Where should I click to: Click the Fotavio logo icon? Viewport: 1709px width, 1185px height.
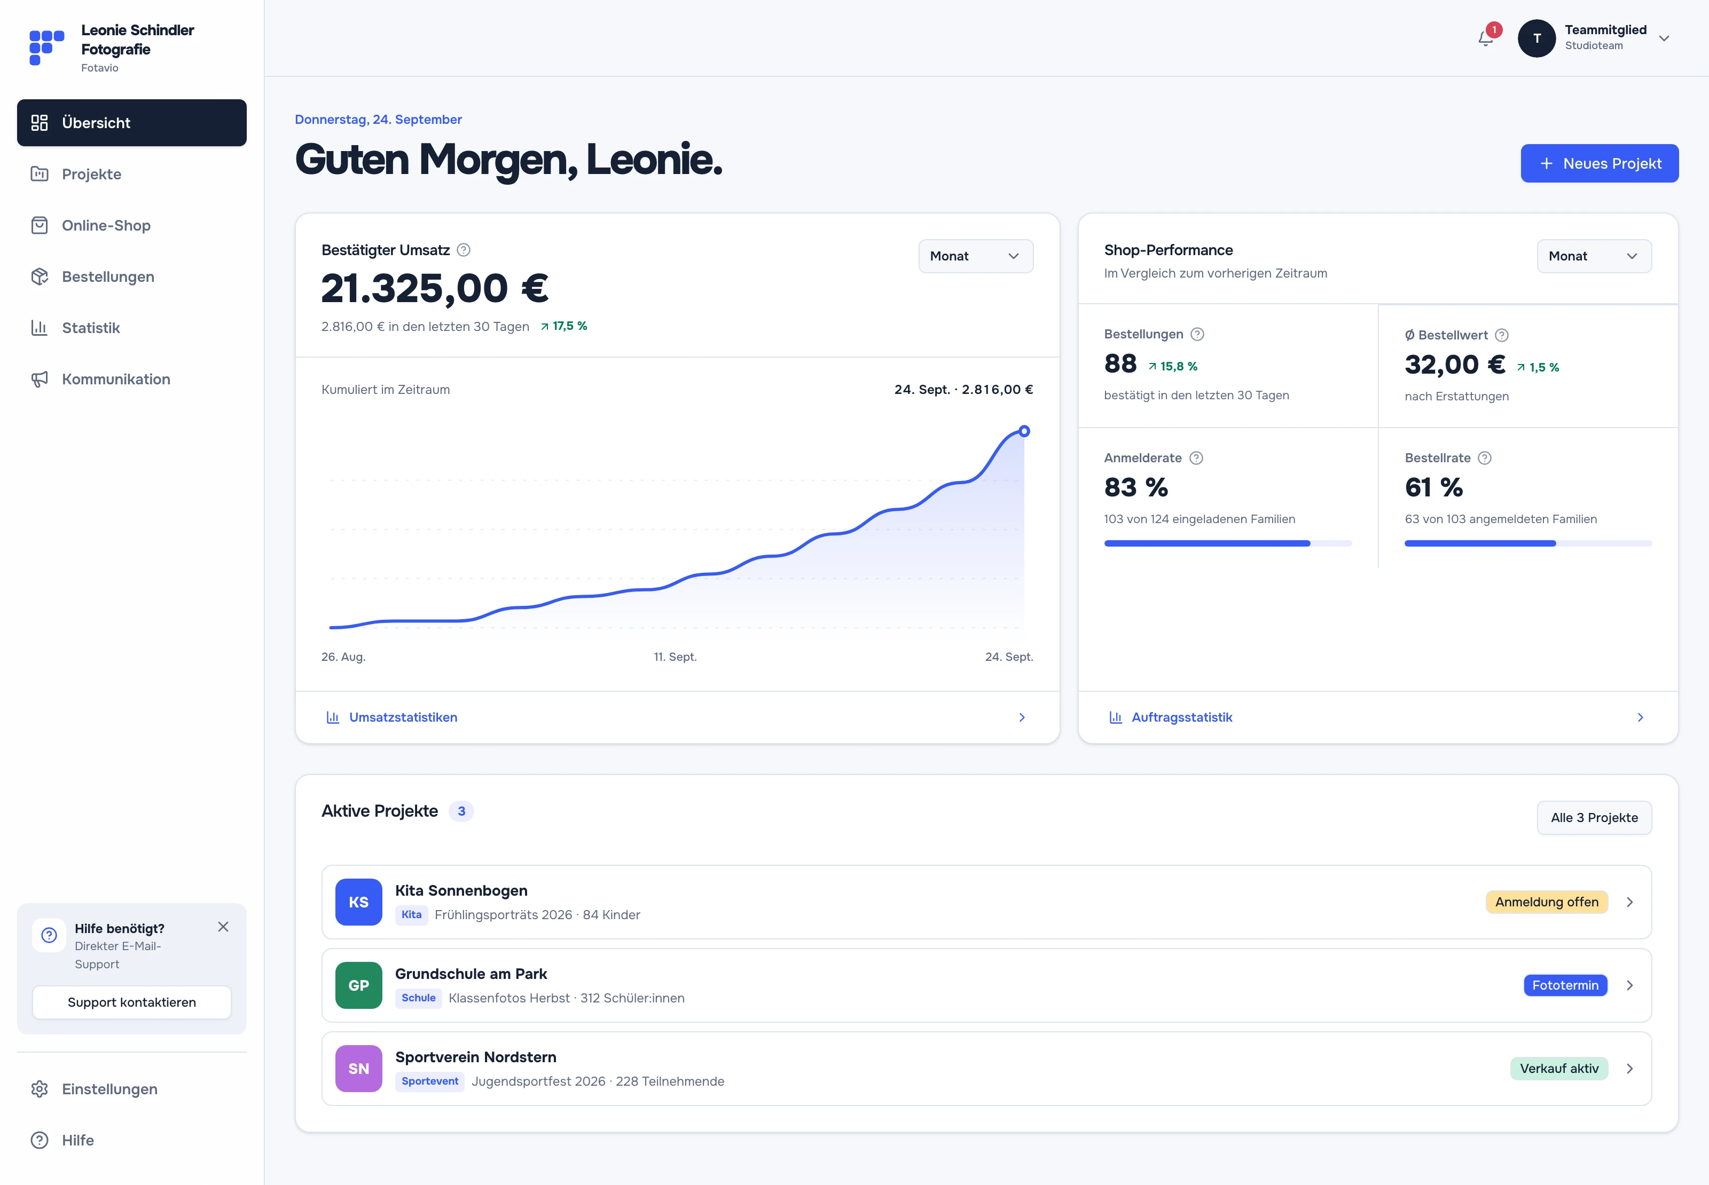pos(47,48)
